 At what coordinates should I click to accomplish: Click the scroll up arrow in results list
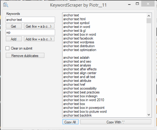(x=149, y=16)
